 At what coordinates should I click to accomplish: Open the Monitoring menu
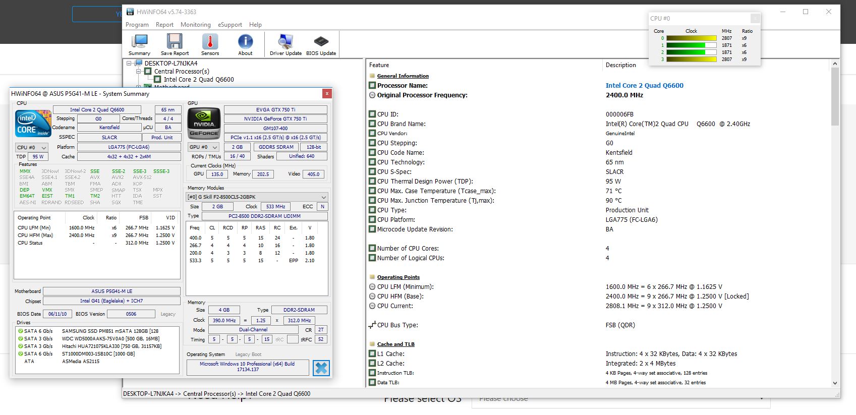196,25
